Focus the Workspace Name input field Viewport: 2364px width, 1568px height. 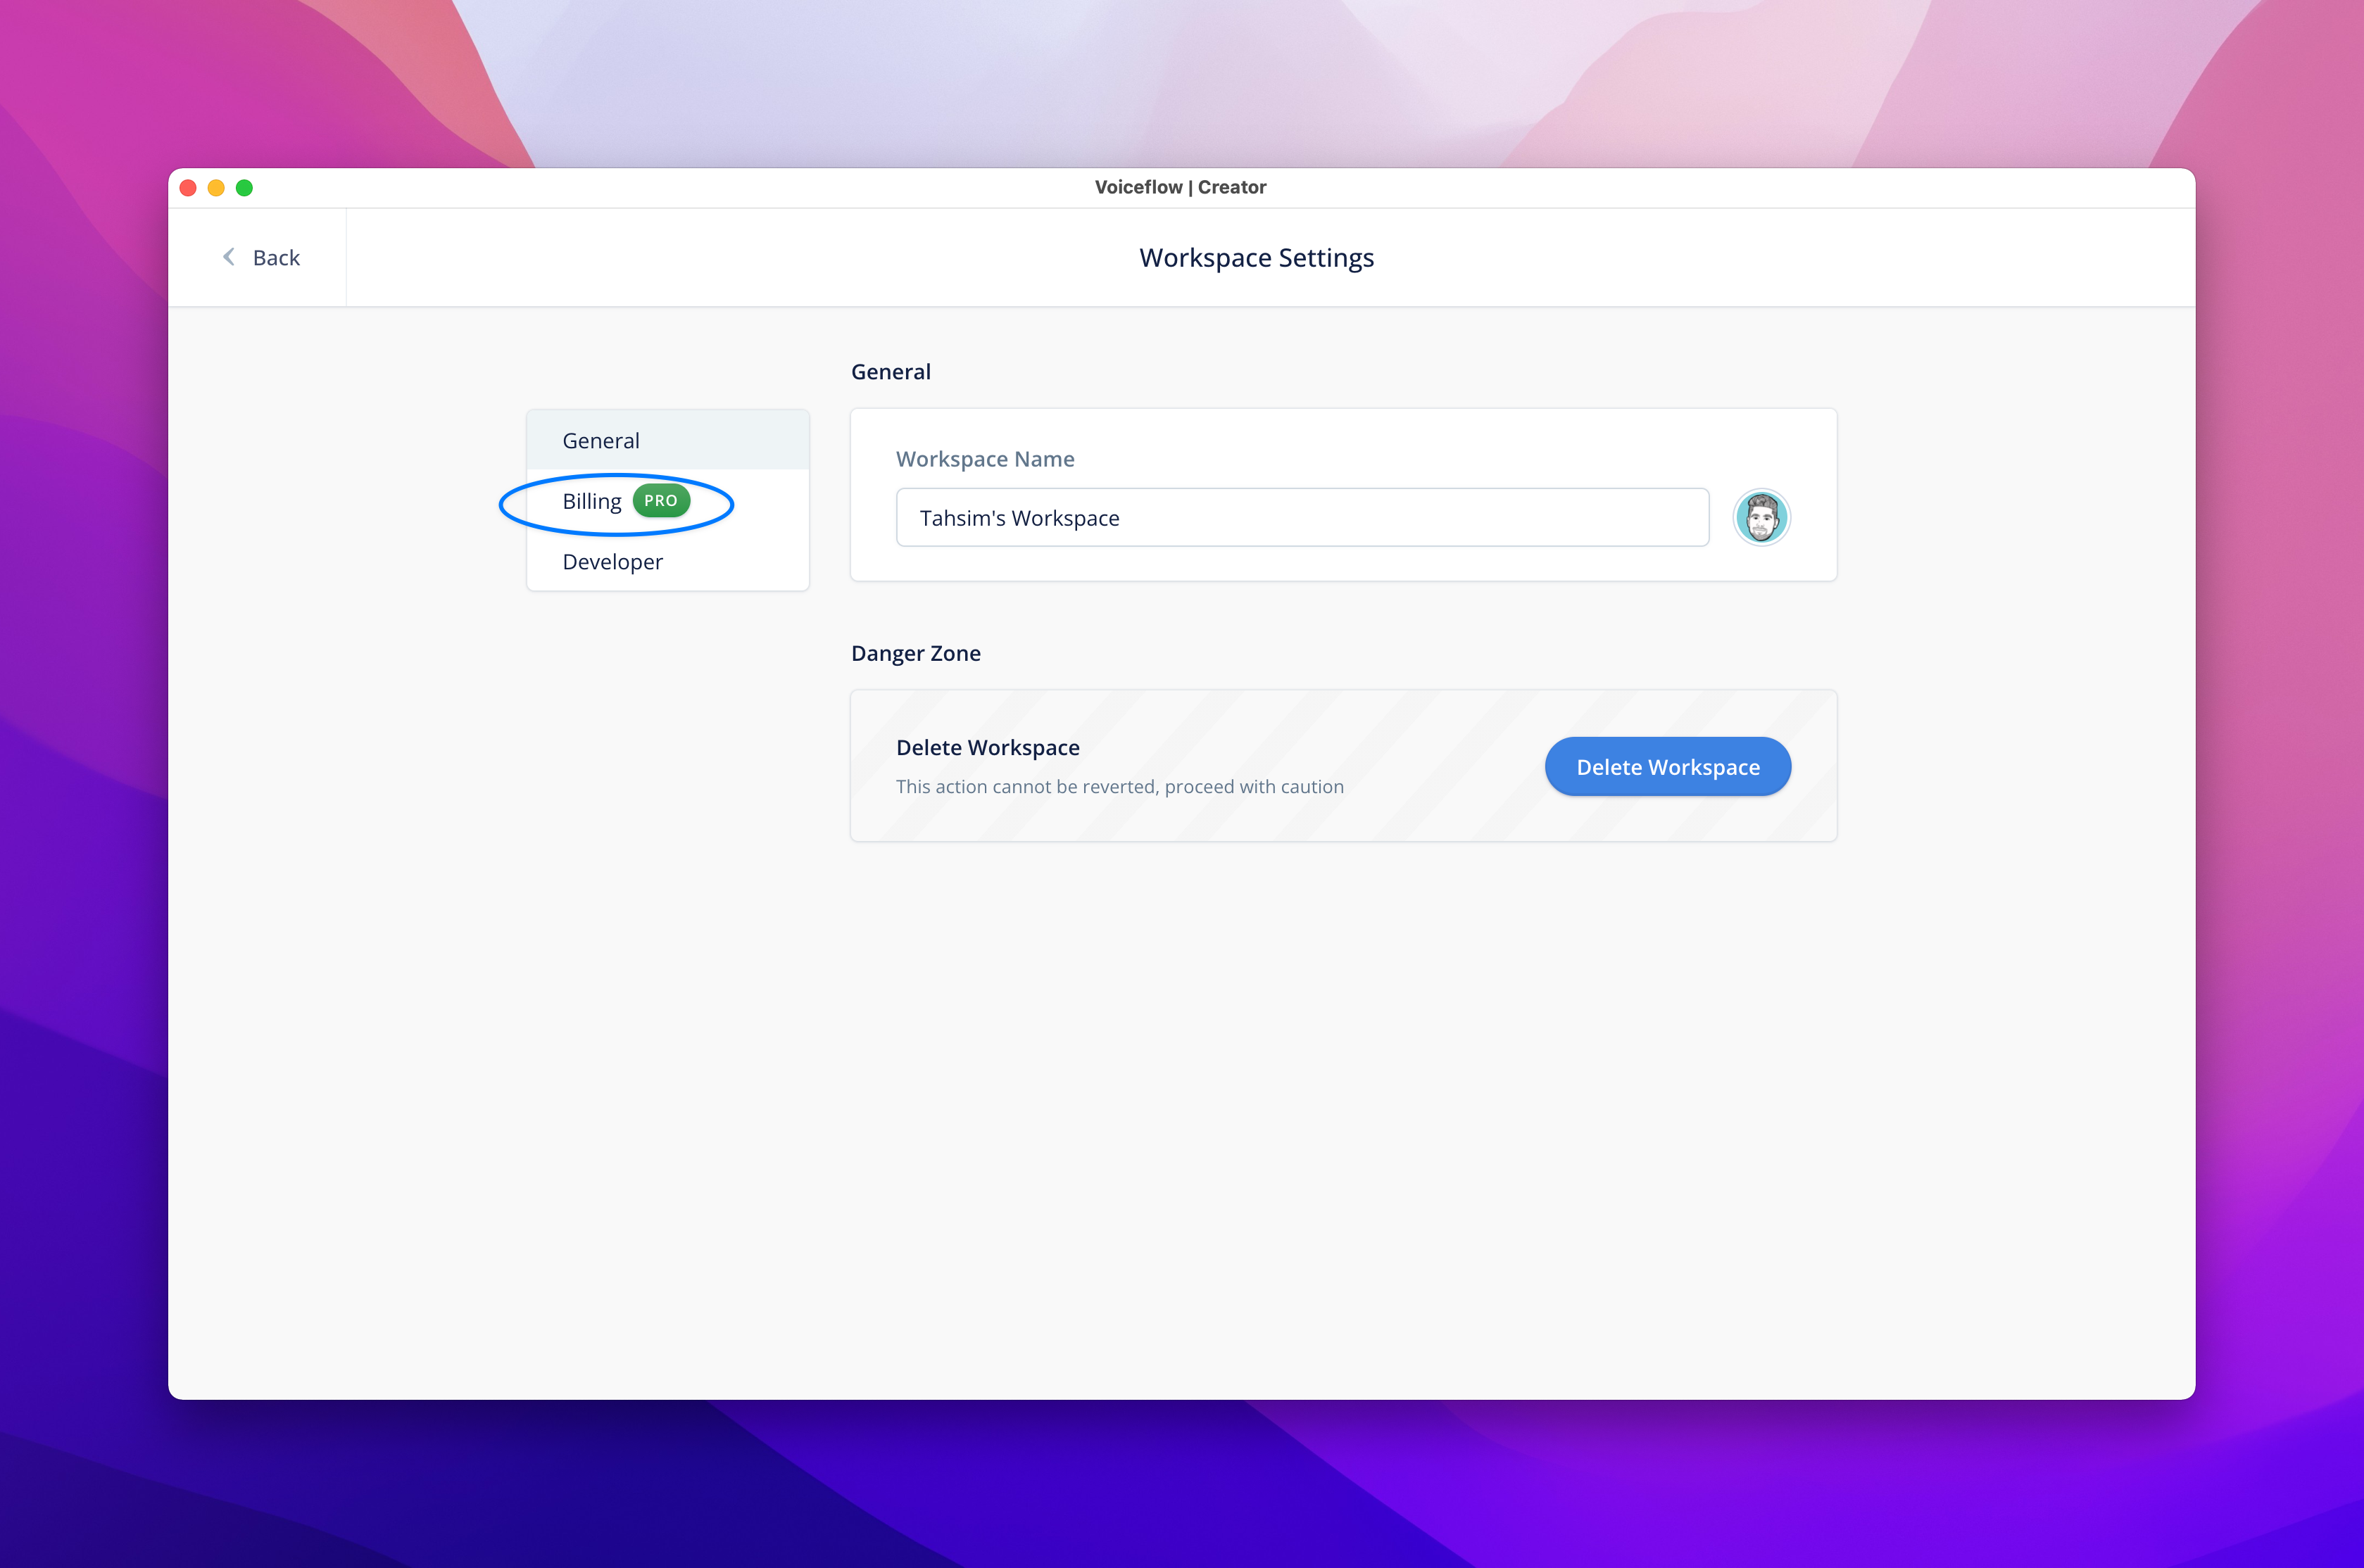pos(1302,518)
